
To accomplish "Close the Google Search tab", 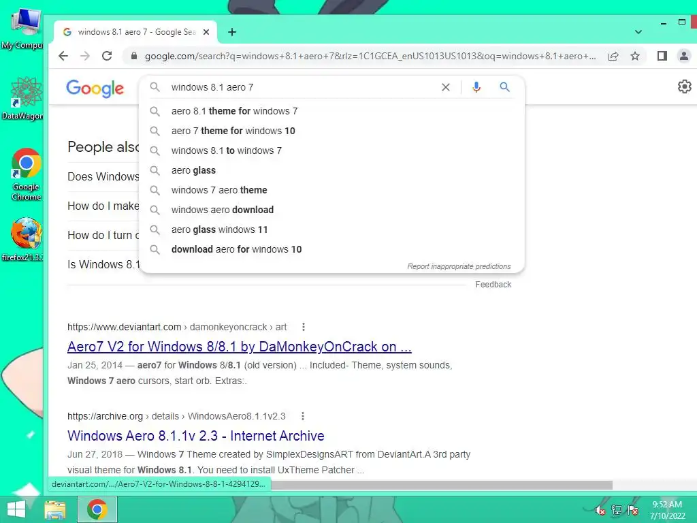I will pyautogui.click(x=206, y=32).
